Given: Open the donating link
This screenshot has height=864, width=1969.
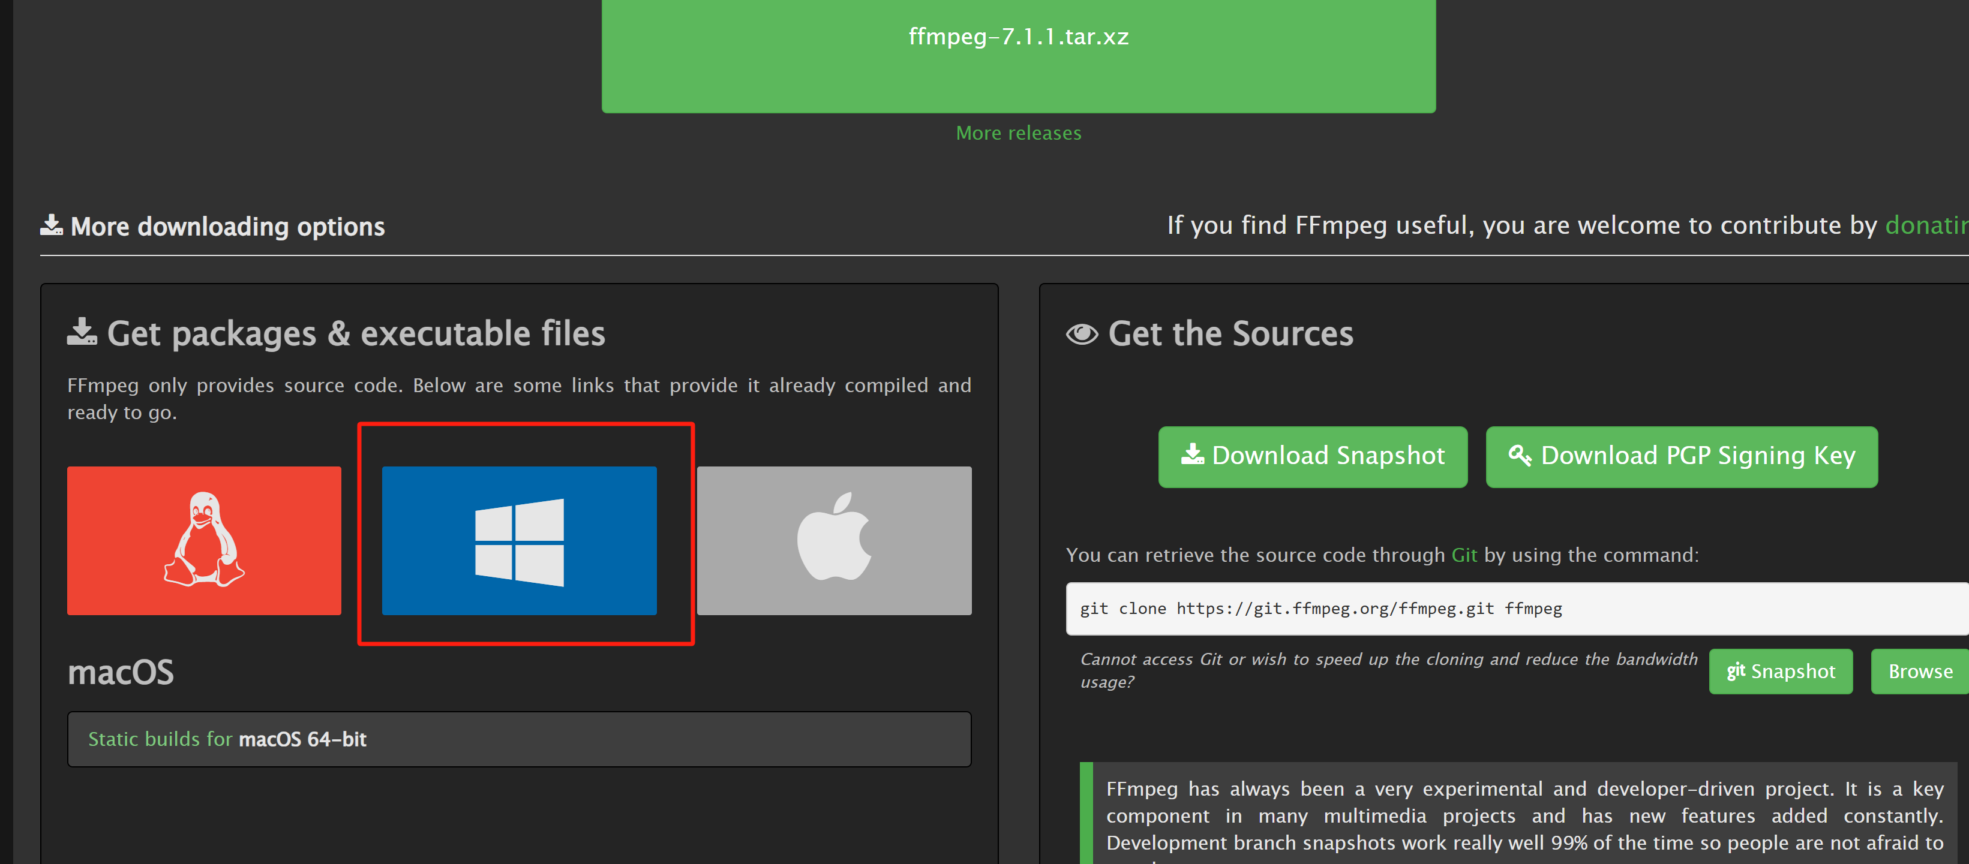Looking at the screenshot, I should point(1926,225).
